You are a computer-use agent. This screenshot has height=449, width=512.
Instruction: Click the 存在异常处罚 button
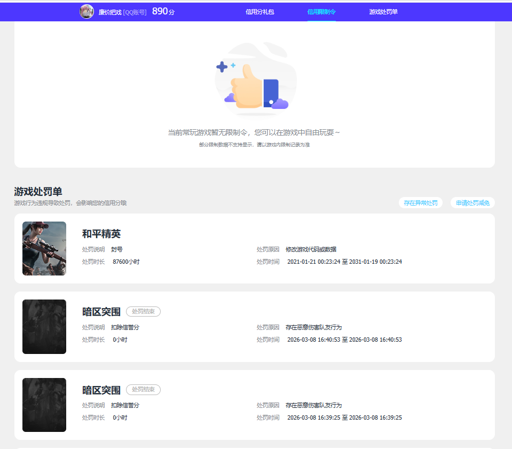pos(421,203)
